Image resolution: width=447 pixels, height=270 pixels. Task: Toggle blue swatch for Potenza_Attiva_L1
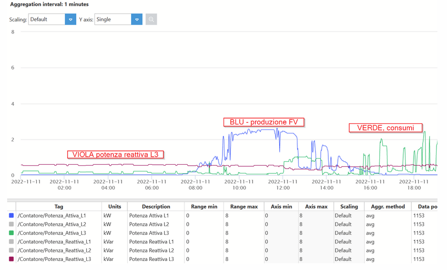[11, 216]
